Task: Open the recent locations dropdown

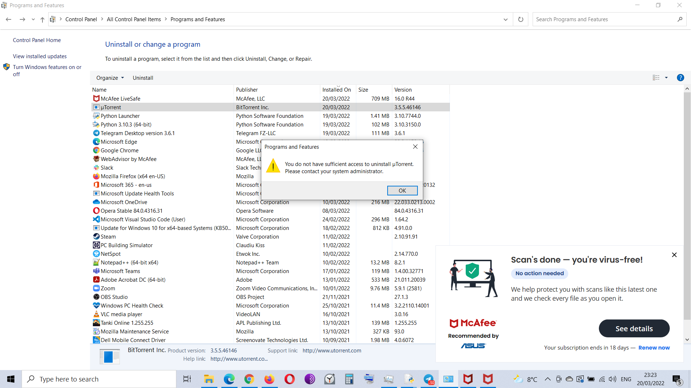Action: coord(33,19)
